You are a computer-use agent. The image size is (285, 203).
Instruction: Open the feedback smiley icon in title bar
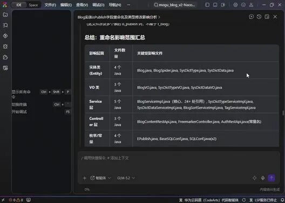tap(243, 5)
